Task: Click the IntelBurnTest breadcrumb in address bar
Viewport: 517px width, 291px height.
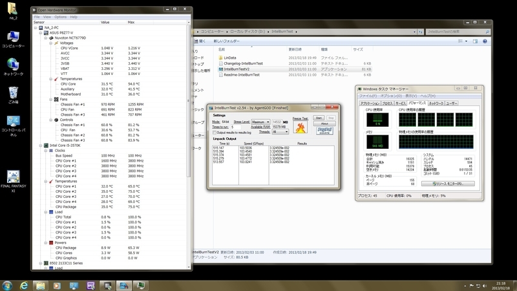Action: (282, 32)
